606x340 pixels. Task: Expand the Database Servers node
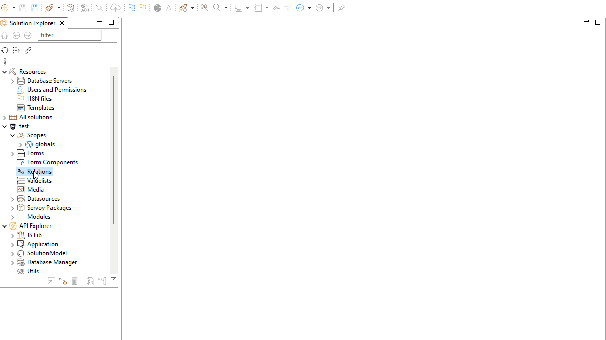pos(12,81)
